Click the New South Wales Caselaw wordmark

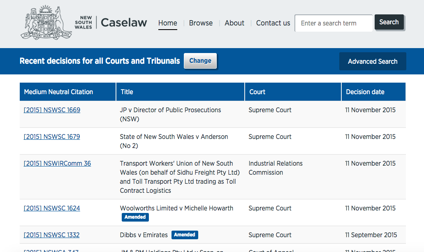111,23
